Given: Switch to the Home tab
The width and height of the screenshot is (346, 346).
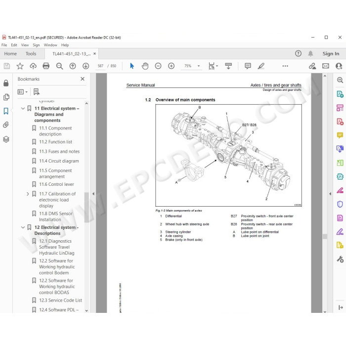Looking at the screenshot, I should tap(10, 53).
